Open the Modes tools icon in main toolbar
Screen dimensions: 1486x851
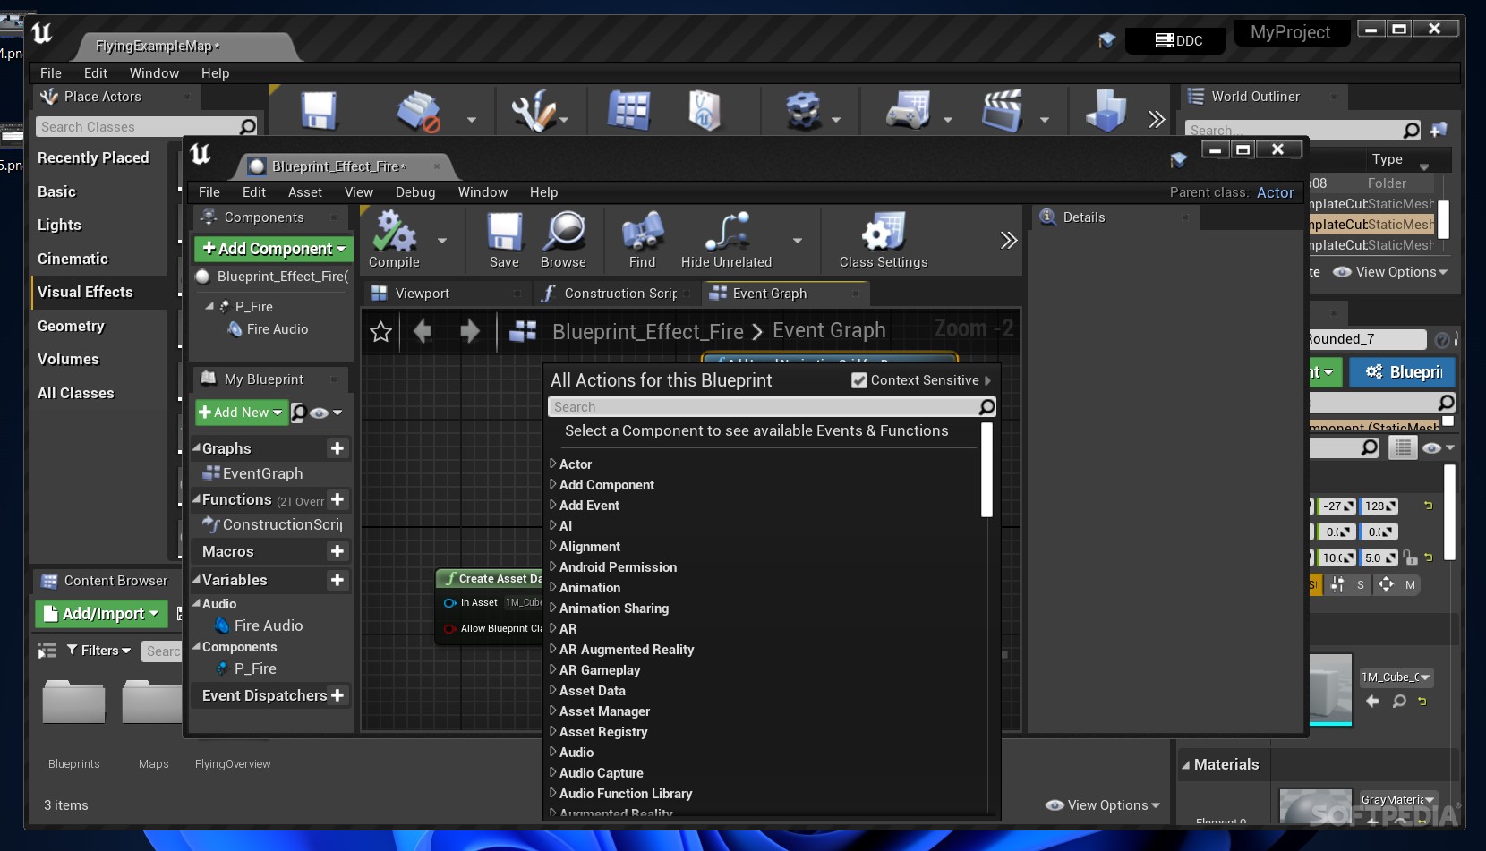534,112
